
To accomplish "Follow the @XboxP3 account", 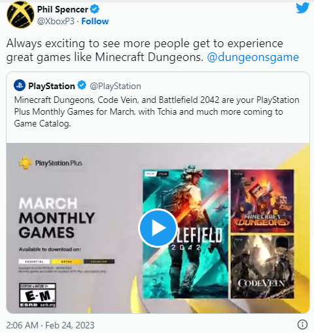I will (x=95, y=22).
